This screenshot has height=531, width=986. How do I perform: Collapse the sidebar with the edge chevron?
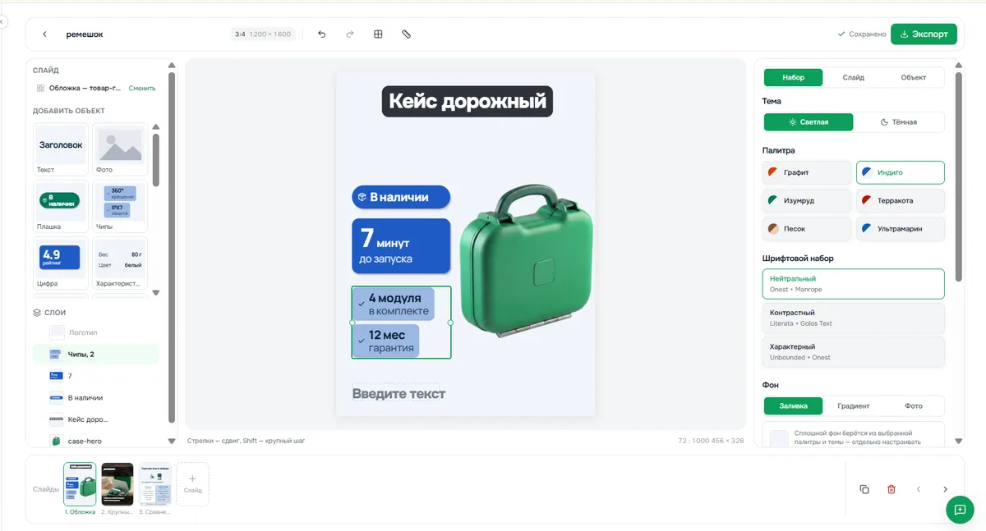(x=2, y=21)
